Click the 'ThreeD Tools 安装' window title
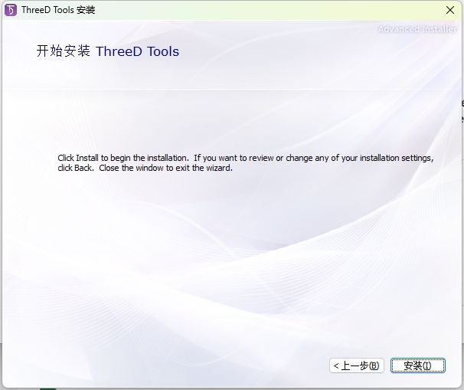464x390 pixels. (58, 10)
